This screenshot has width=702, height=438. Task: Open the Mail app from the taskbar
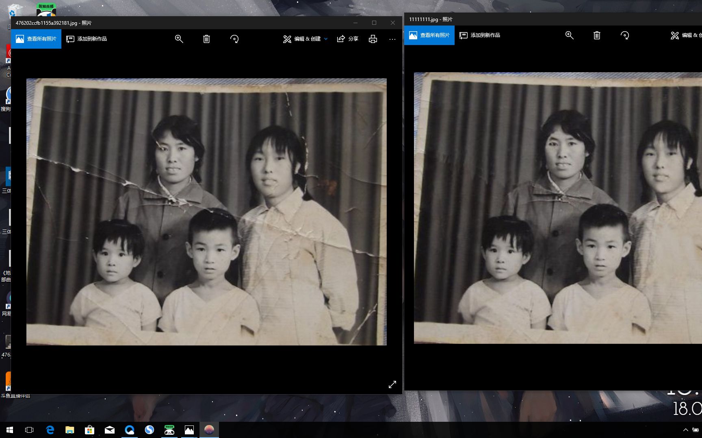(x=110, y=430)
